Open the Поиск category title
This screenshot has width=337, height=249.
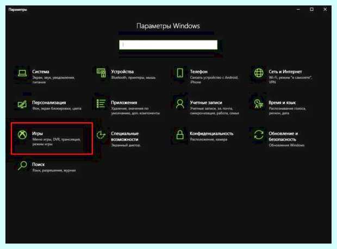click(x=39, y=165)
